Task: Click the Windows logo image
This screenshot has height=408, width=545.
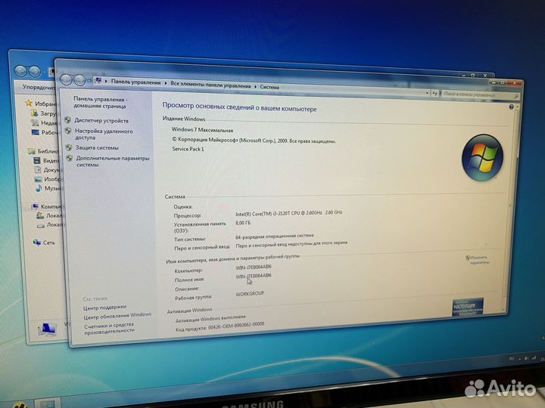Action: click(x=482, y=157)
